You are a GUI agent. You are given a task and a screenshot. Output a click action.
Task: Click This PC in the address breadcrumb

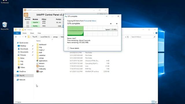35,37
